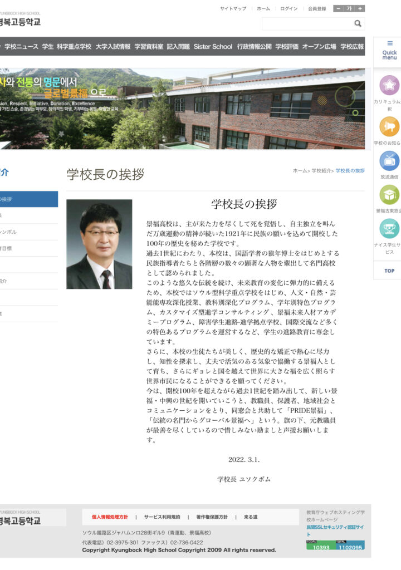Open オープン広場 menu
Viewport: 401px width, 570px height.
pos(319,47)
